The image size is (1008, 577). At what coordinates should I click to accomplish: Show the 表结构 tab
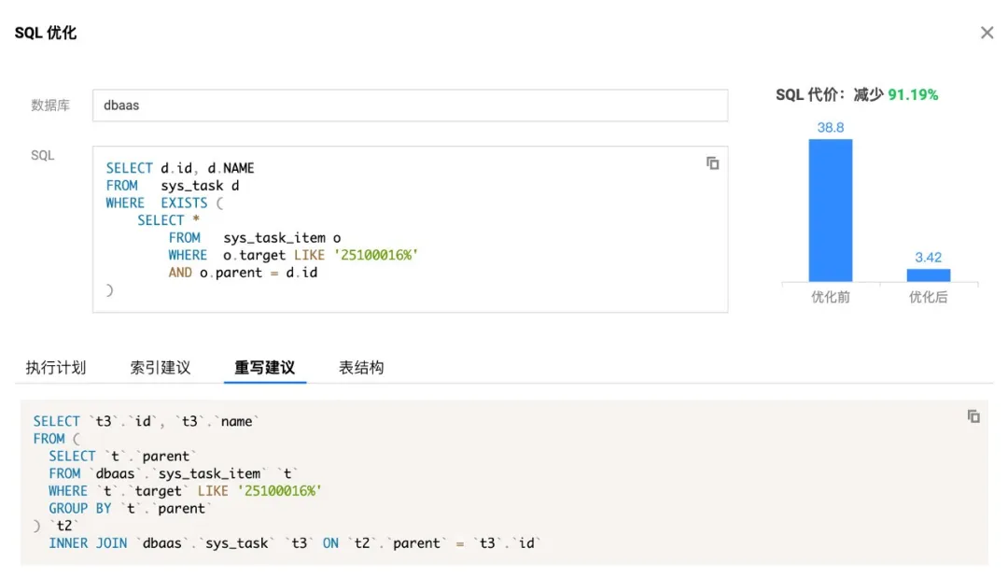tap(361, 368)
